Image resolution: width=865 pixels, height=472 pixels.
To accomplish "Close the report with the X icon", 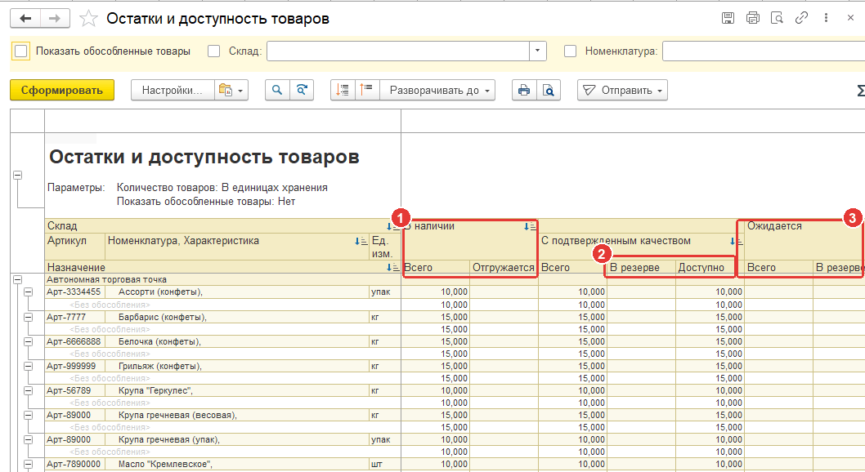I will click(850, 18).
